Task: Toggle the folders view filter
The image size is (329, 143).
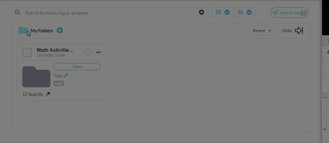Action: coord(245,12)
